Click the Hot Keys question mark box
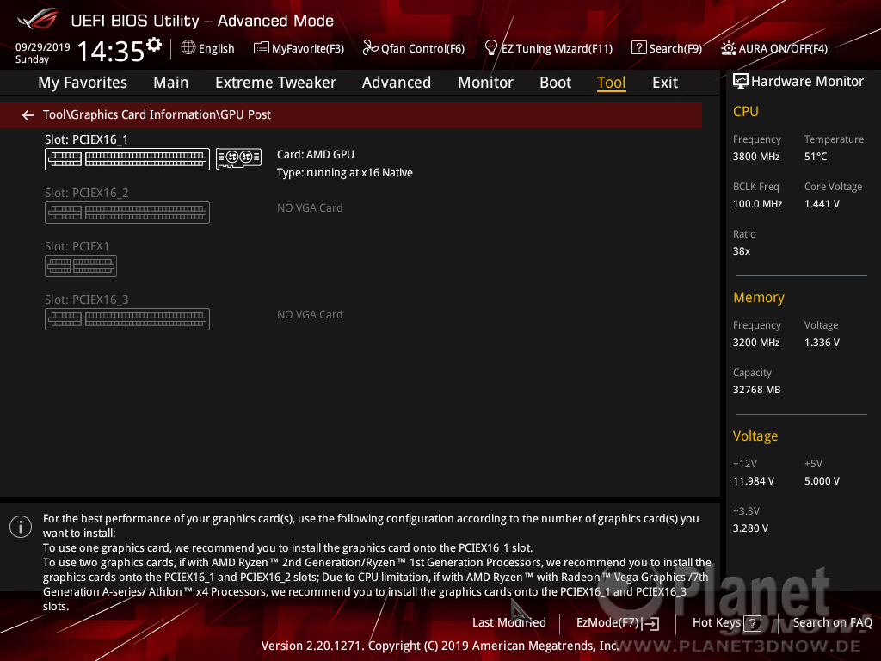This screenshot has height=661, width=881. [752, 623]
